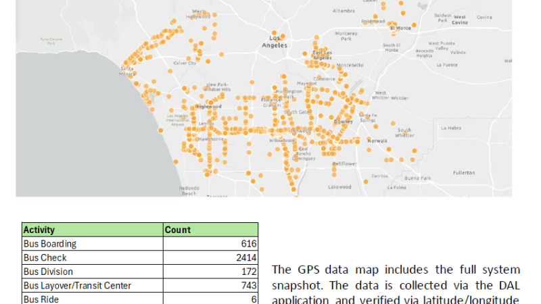Select the Bus Layover/Transit Center cell
The image size is (541, 304).
[93, 286]
